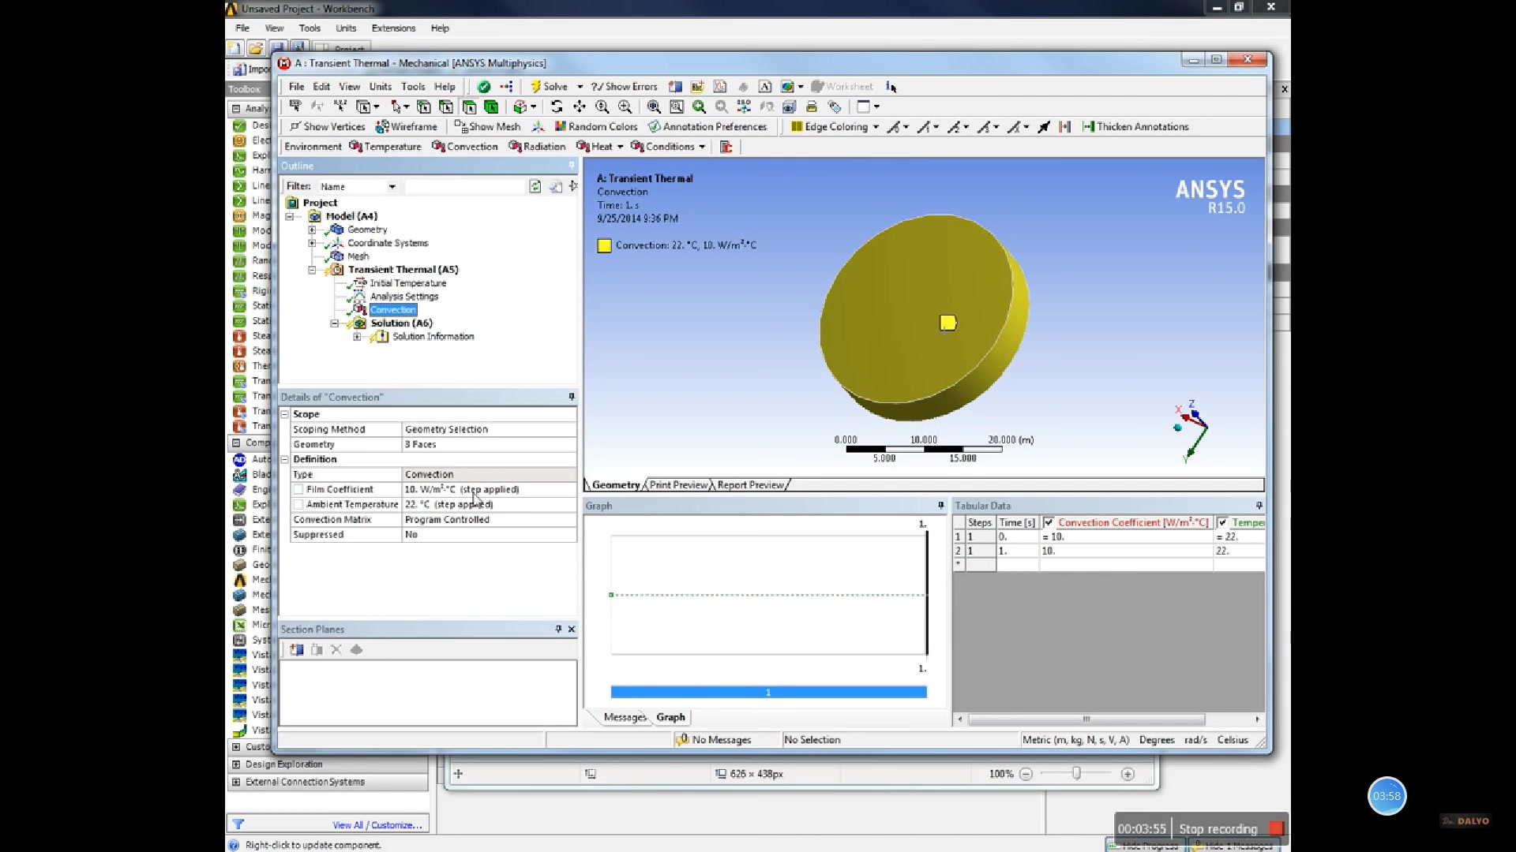Click the Show Mesh icon
This screenshot has height=852, width=1516.
(x=488, y=126)
